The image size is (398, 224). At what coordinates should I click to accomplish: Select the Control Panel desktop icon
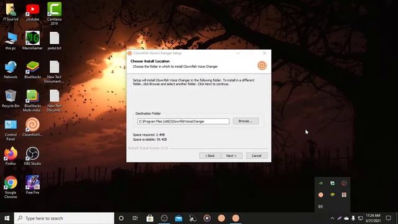[11, 129]
